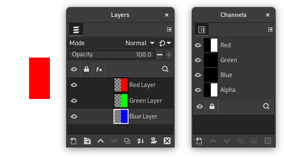The width and height of the screenshot is (284, 157).
Task: Create a new layer in Layers panel
Action: pyautogui.click(x=73, y=141)
